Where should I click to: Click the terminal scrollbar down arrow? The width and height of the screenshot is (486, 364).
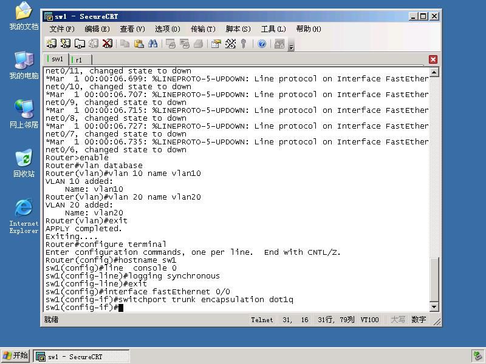pyautogui.click(x=434, y=307)
